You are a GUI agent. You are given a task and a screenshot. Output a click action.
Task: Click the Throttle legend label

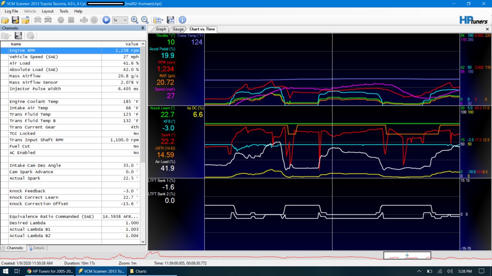(x=165, y=36)
